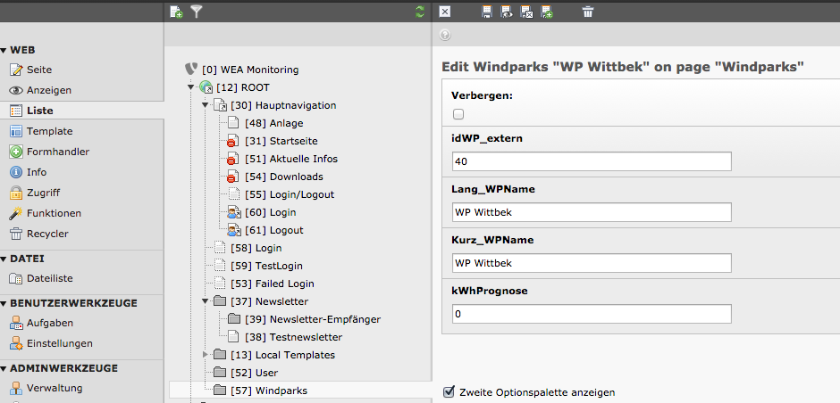The height and width of the screenshot is (403, 840).
Task: Enable the Verbergen checkbox
Action: tap(458, 114)
